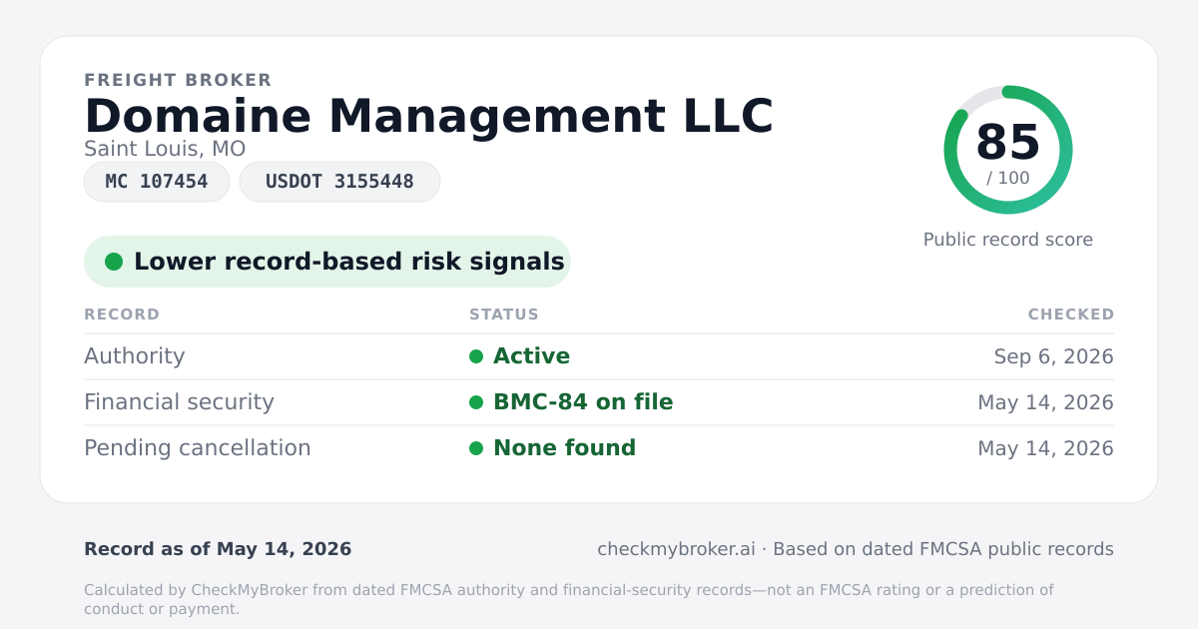Click the green dot beside Active status
1198x629 pixels.
476,356
